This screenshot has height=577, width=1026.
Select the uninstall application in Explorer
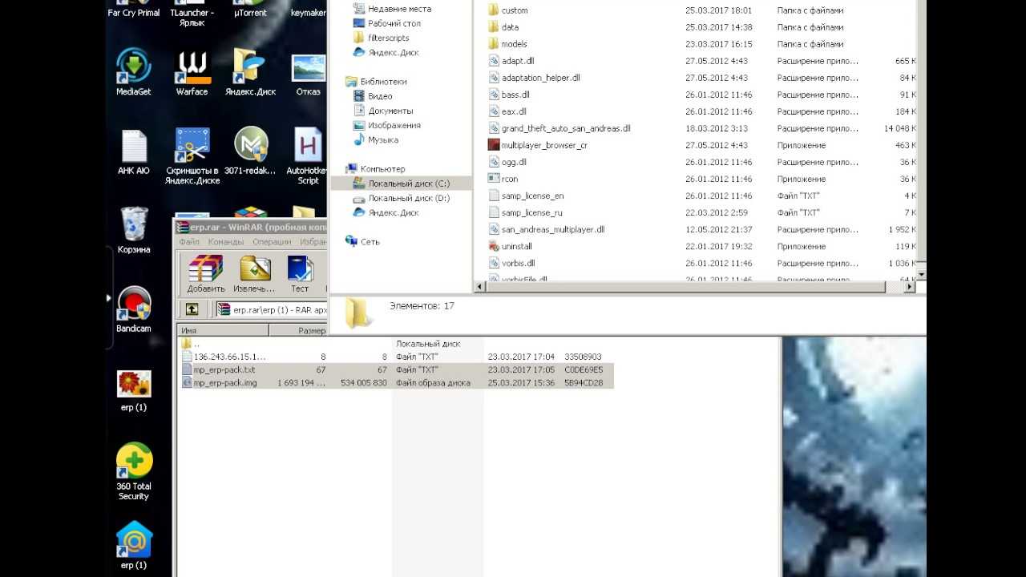(510, 246)
